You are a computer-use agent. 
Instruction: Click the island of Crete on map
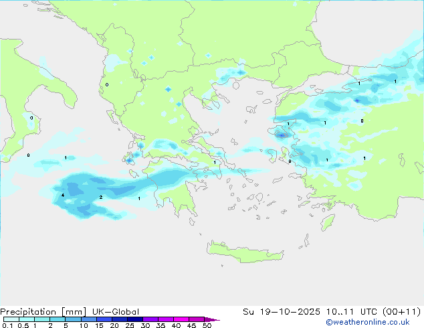[245, 253]
